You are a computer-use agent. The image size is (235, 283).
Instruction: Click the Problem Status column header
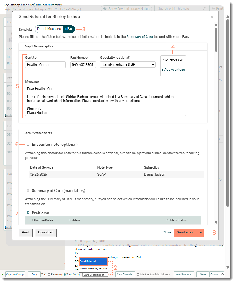(176, 220)
